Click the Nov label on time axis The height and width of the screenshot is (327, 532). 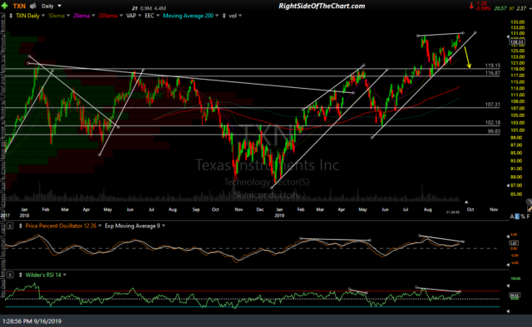pos(494,209)
